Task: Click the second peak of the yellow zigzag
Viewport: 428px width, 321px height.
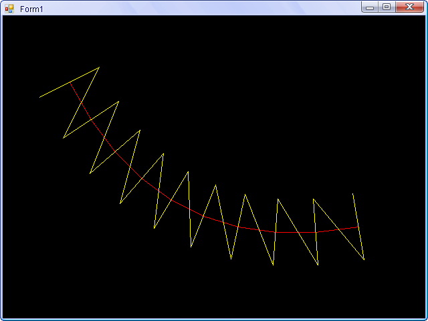Action: 118,102
